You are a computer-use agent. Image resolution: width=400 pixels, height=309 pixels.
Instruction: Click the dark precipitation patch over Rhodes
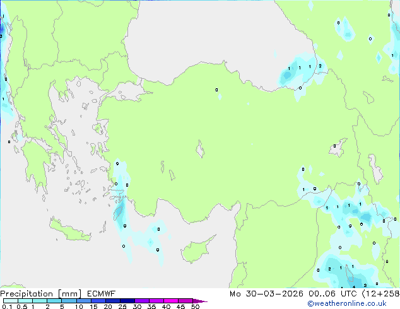pyautogui.click(x=119, y=211)
